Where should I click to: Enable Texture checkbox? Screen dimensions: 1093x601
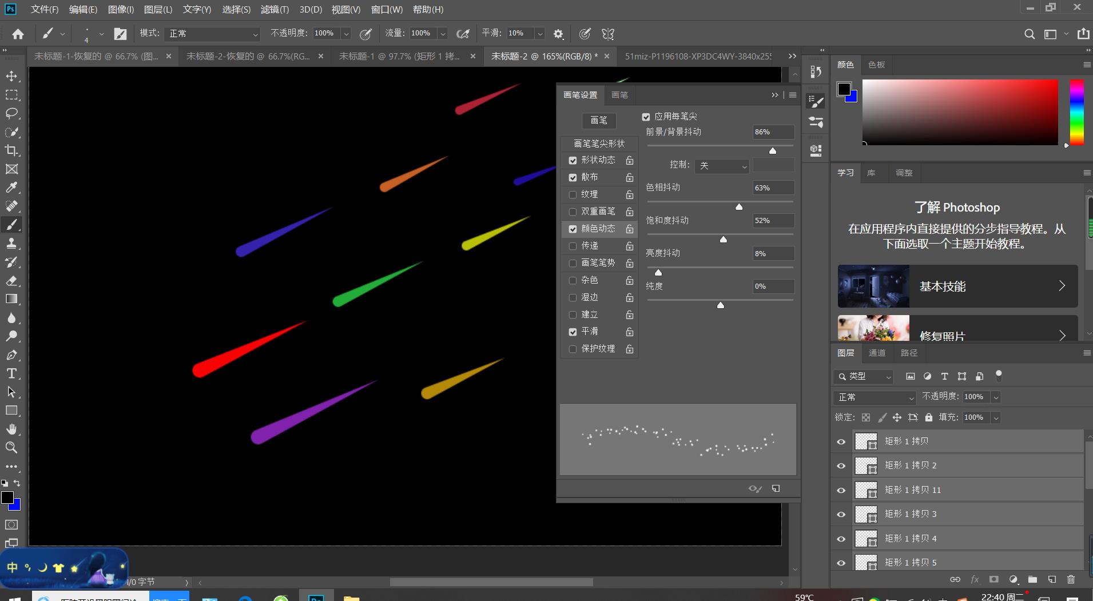pos(573,194)
